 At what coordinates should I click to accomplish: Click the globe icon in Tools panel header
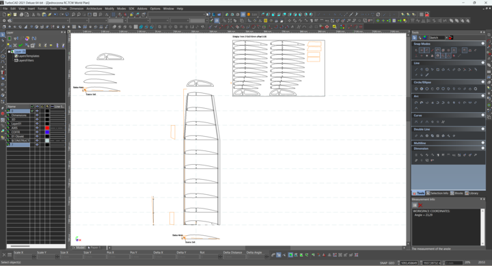point(425,38)
